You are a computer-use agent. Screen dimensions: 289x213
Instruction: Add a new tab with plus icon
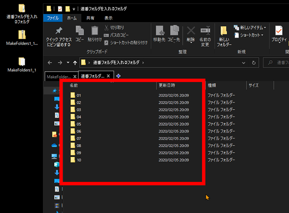(118, 76)
